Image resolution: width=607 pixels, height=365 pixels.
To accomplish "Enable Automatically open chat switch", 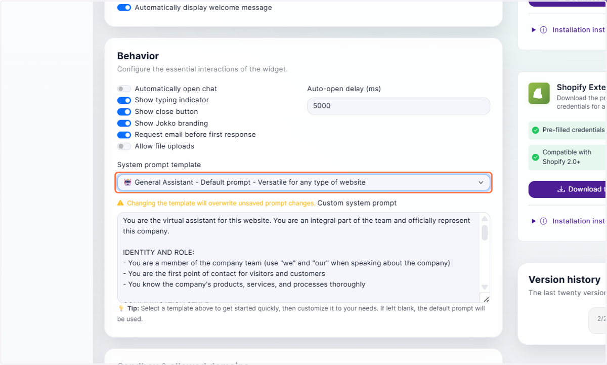I will click(124, 89).
